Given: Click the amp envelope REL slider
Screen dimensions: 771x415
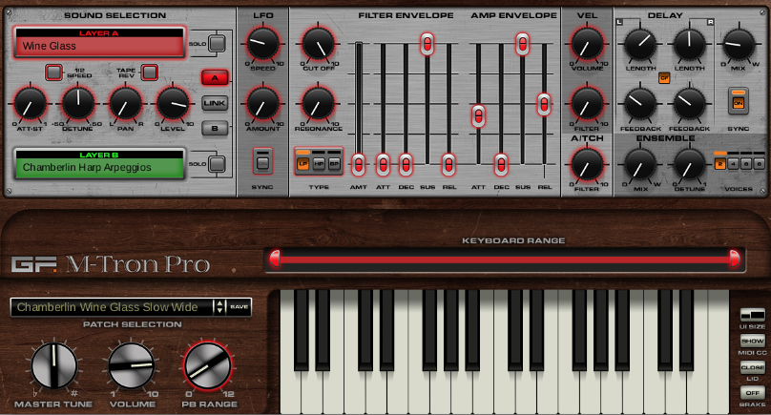Looking at the screenshot, I should [x=544, y=104].
